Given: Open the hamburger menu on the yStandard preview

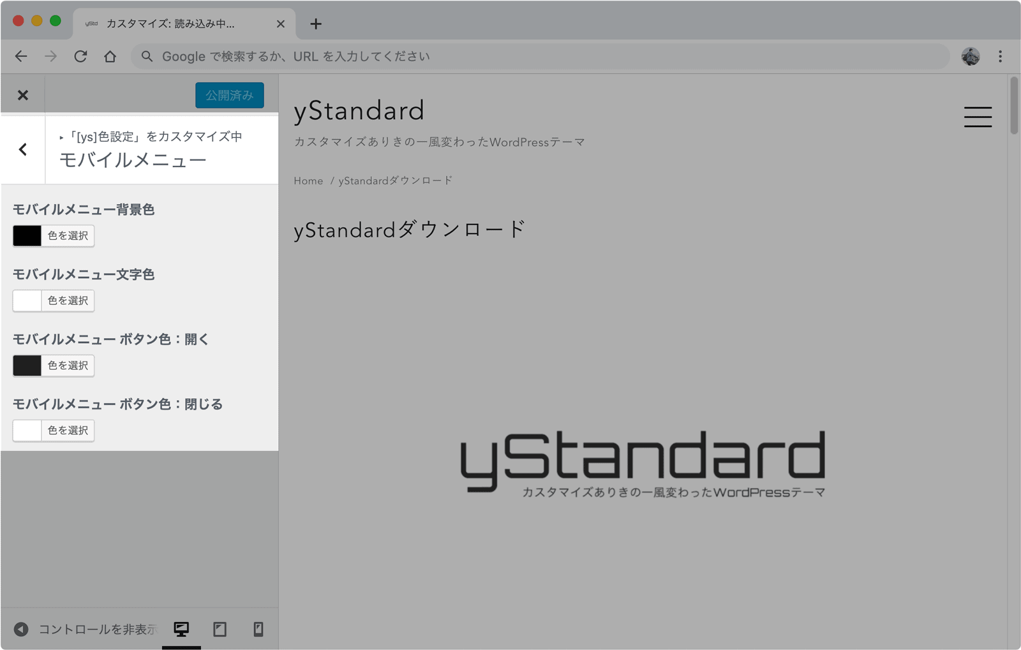Looking at the screenshot, I should (x=978, y=117).
